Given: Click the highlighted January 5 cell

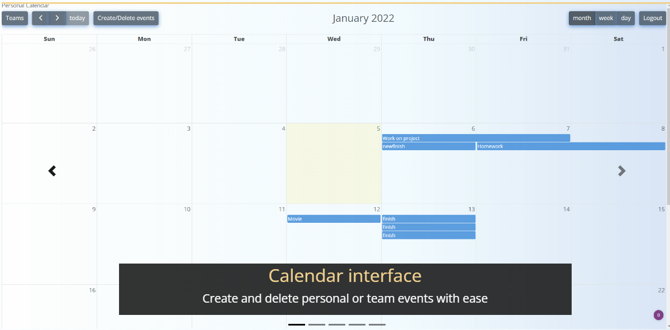Looking at the screenshot, I should 334,168.
